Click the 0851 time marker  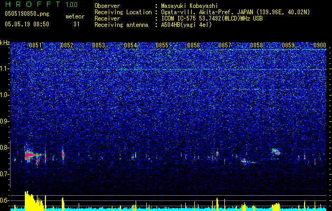click(35, 45)
